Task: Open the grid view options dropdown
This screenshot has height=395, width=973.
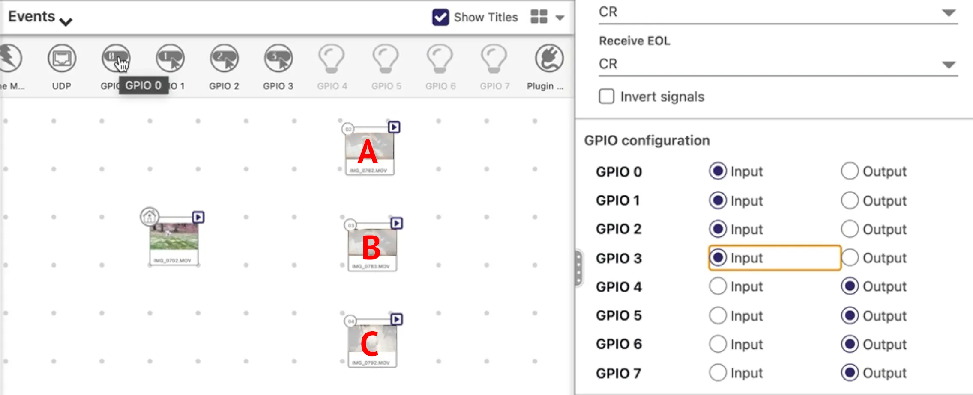Action: 560,18
